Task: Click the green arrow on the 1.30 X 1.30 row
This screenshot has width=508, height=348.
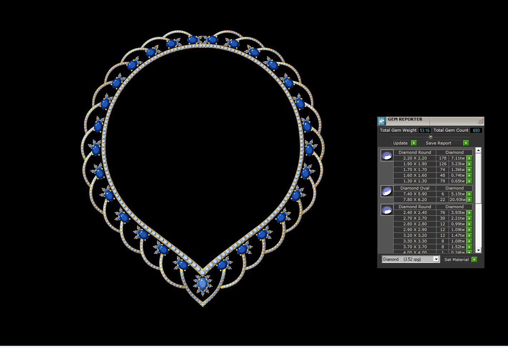Action: click(469, 181)
